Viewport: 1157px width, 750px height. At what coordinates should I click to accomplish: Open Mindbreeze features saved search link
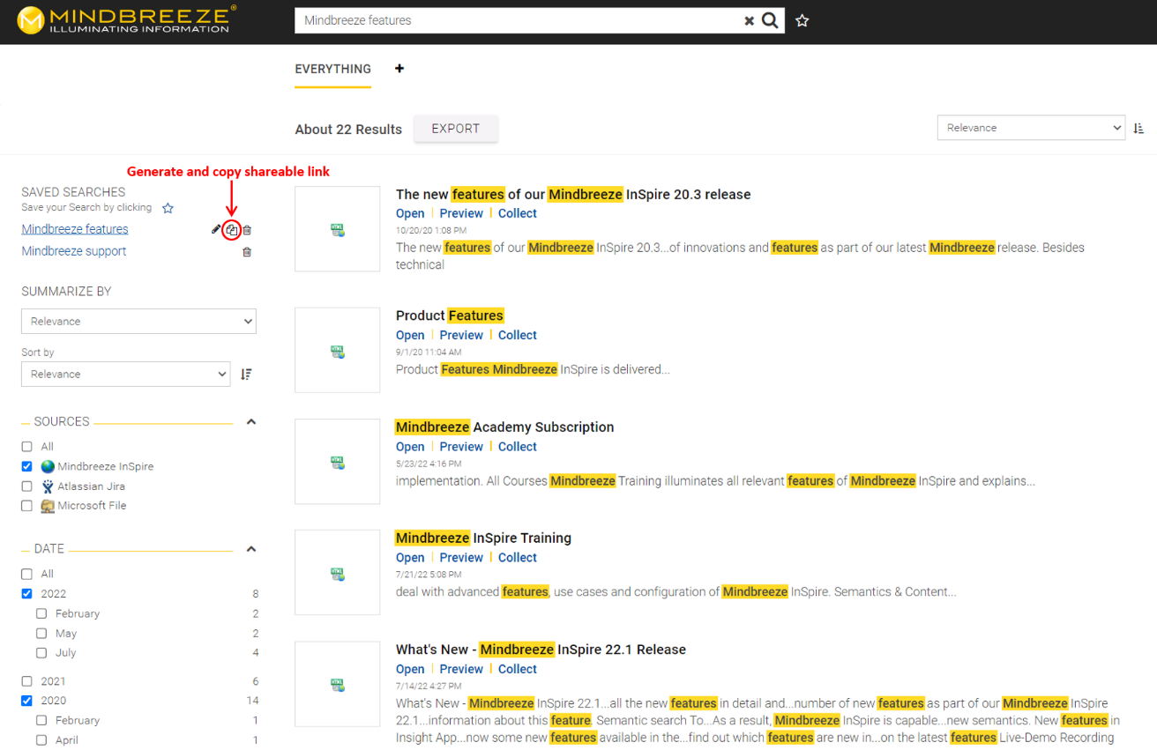click(75, 229)
